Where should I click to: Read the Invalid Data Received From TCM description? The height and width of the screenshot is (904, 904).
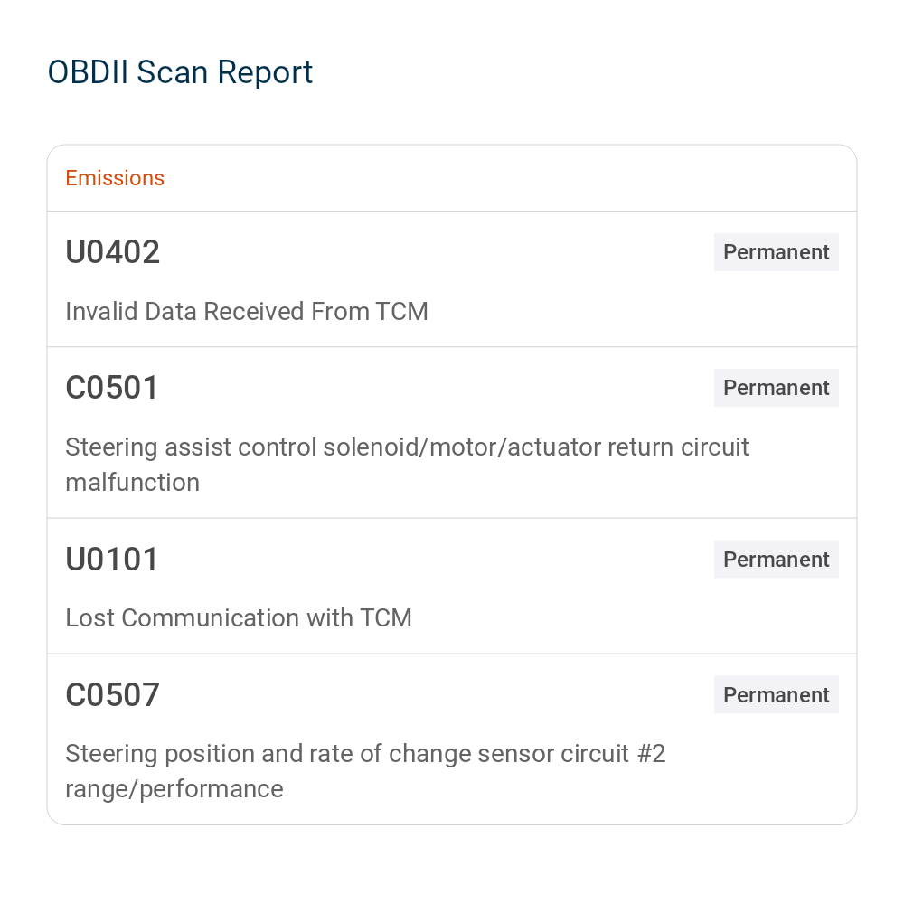pyautogui.click(x=247, y=311)
